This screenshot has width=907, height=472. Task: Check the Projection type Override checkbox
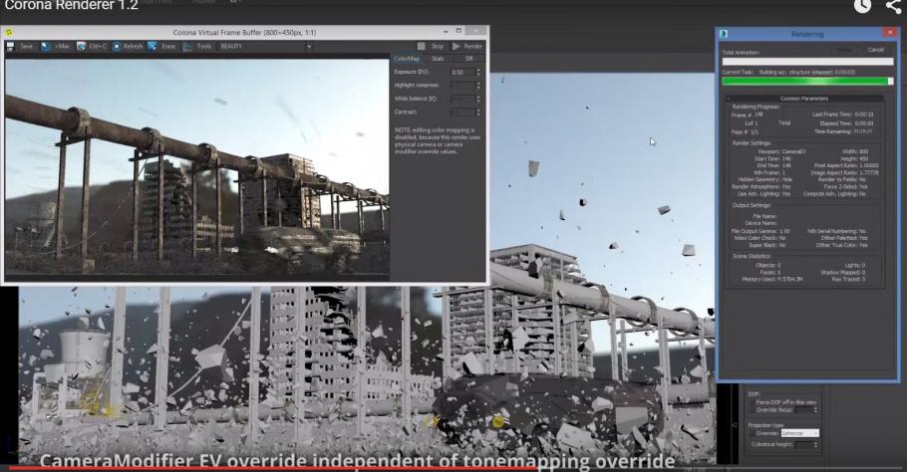[x=752, y=433]
